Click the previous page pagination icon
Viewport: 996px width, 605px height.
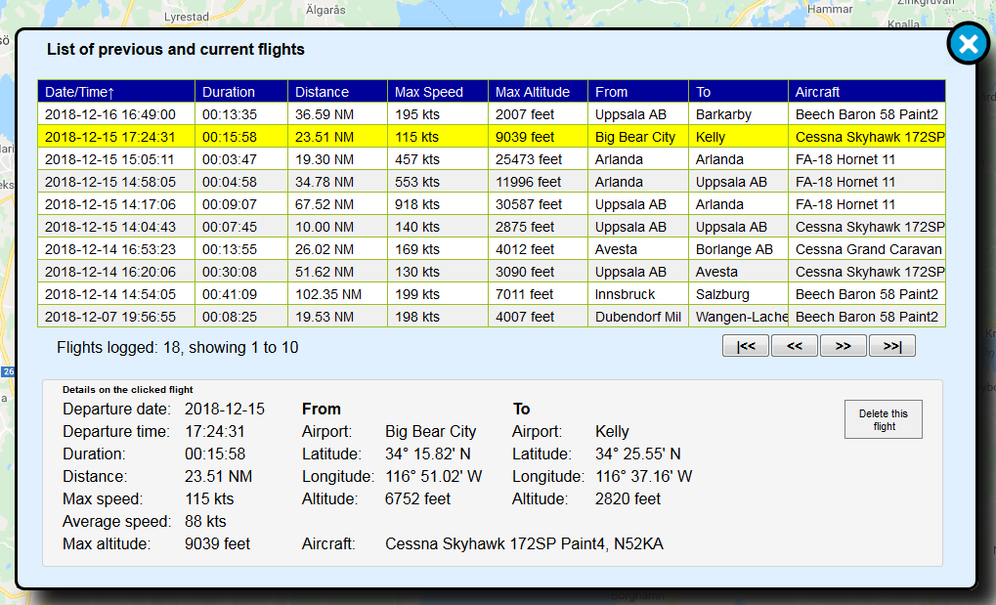tap(794, 345)
